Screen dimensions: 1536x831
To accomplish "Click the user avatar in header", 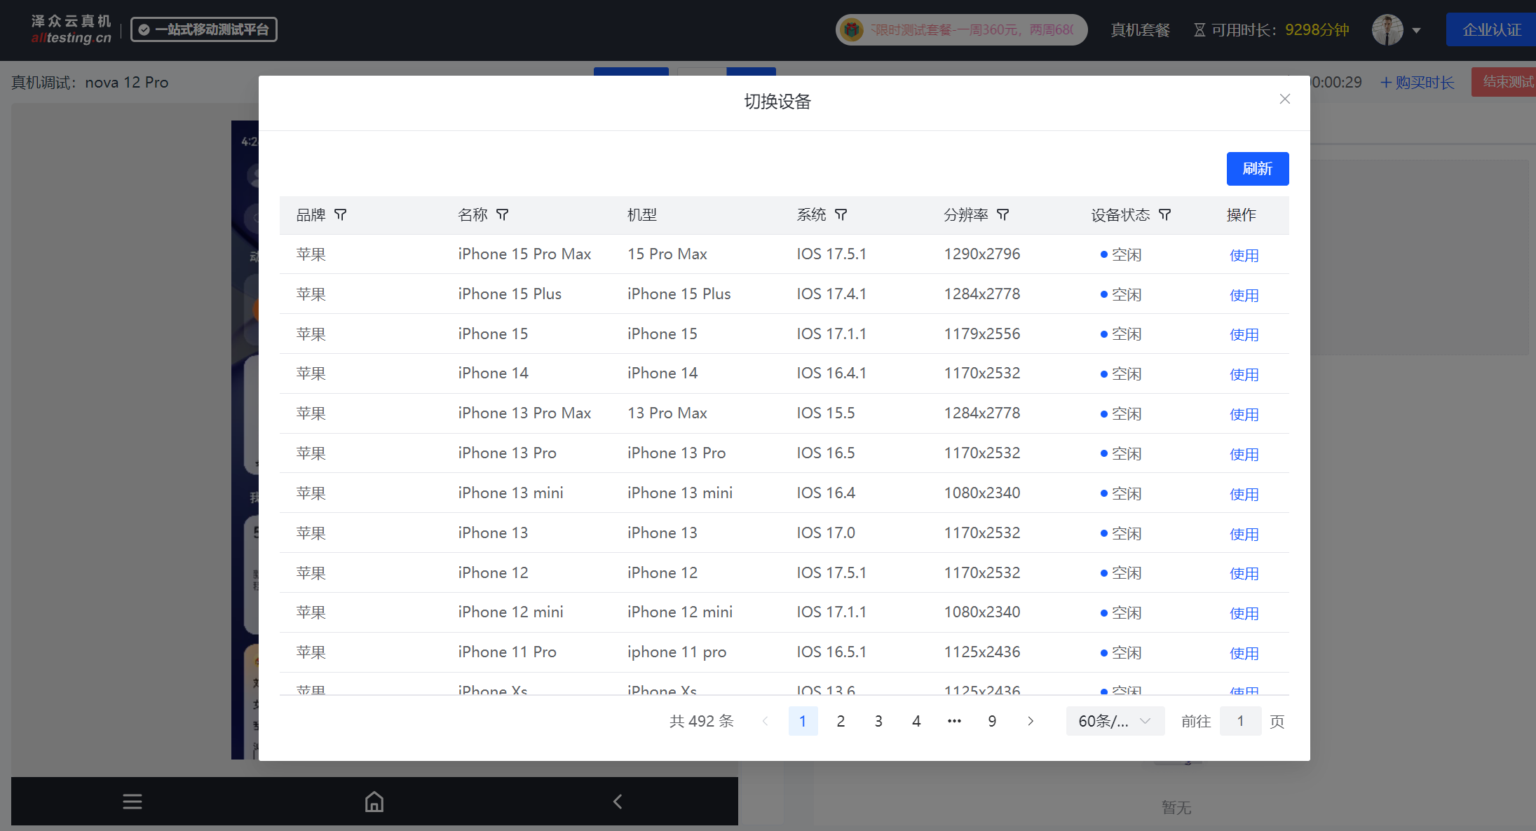I will [1387, 30].
